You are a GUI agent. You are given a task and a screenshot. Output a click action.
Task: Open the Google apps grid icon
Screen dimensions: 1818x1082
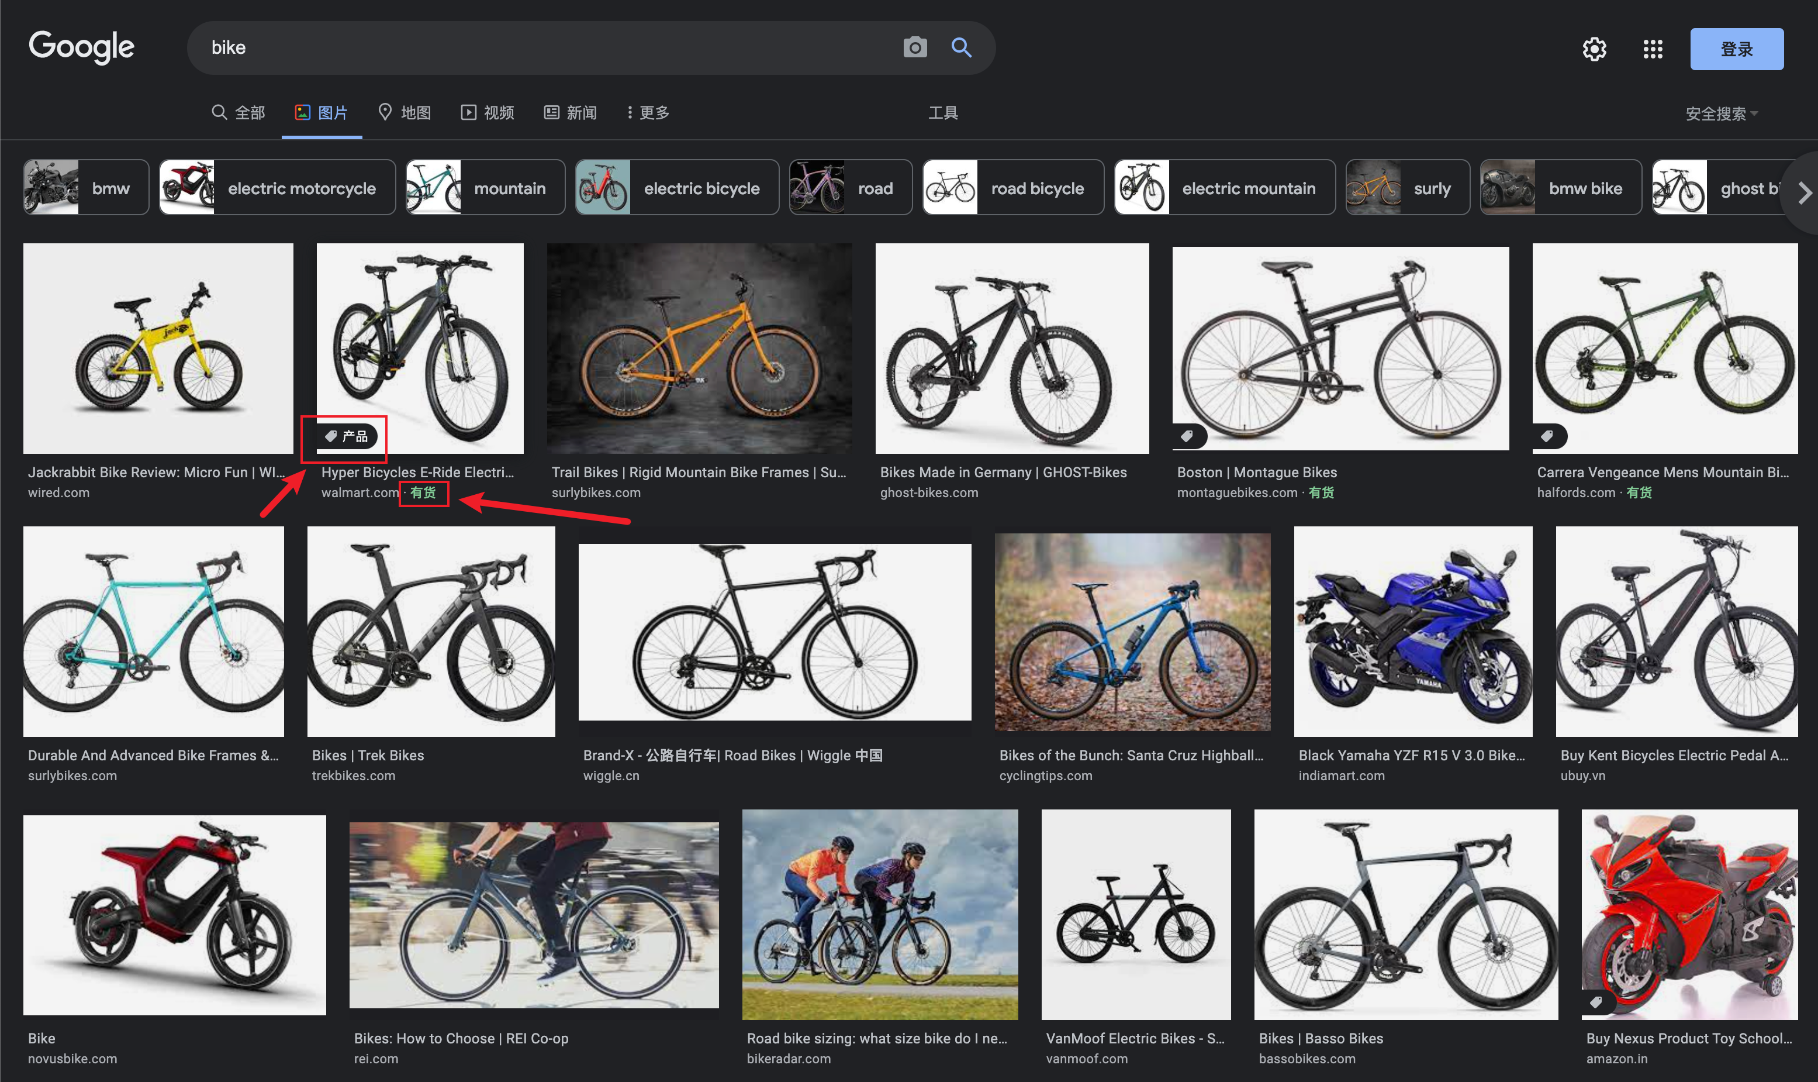click(x=1652, y=50)
